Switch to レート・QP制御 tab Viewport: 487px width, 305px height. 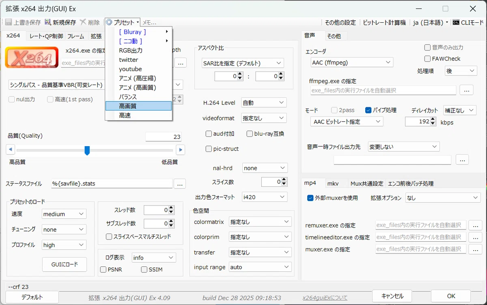(46, 36)
